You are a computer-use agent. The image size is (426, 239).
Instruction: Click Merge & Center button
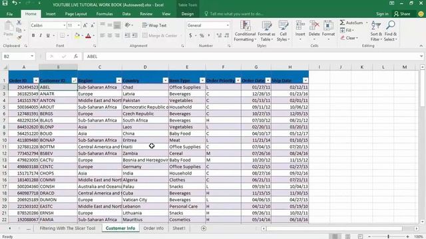[160, 35]
